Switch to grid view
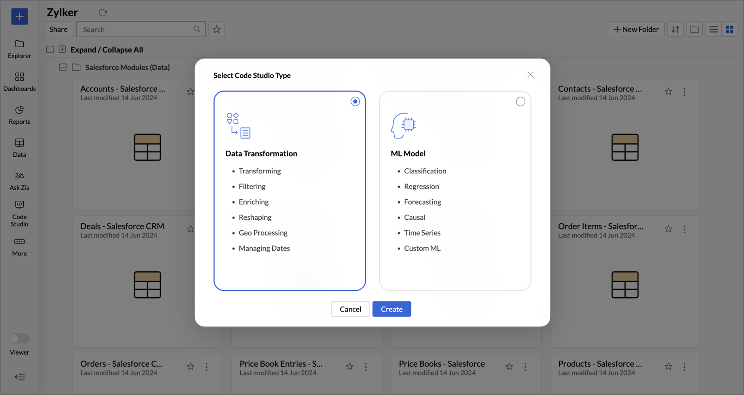Screen dimensions: 744x395 [730, 29]
